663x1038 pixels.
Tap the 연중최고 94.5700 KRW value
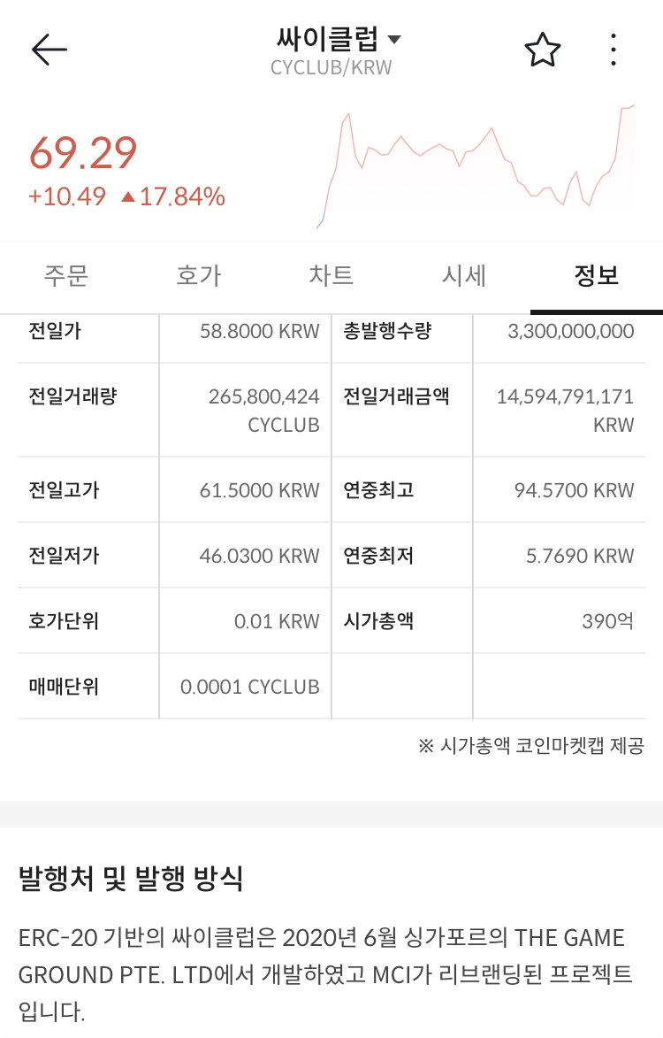click(x=574, y=490)
